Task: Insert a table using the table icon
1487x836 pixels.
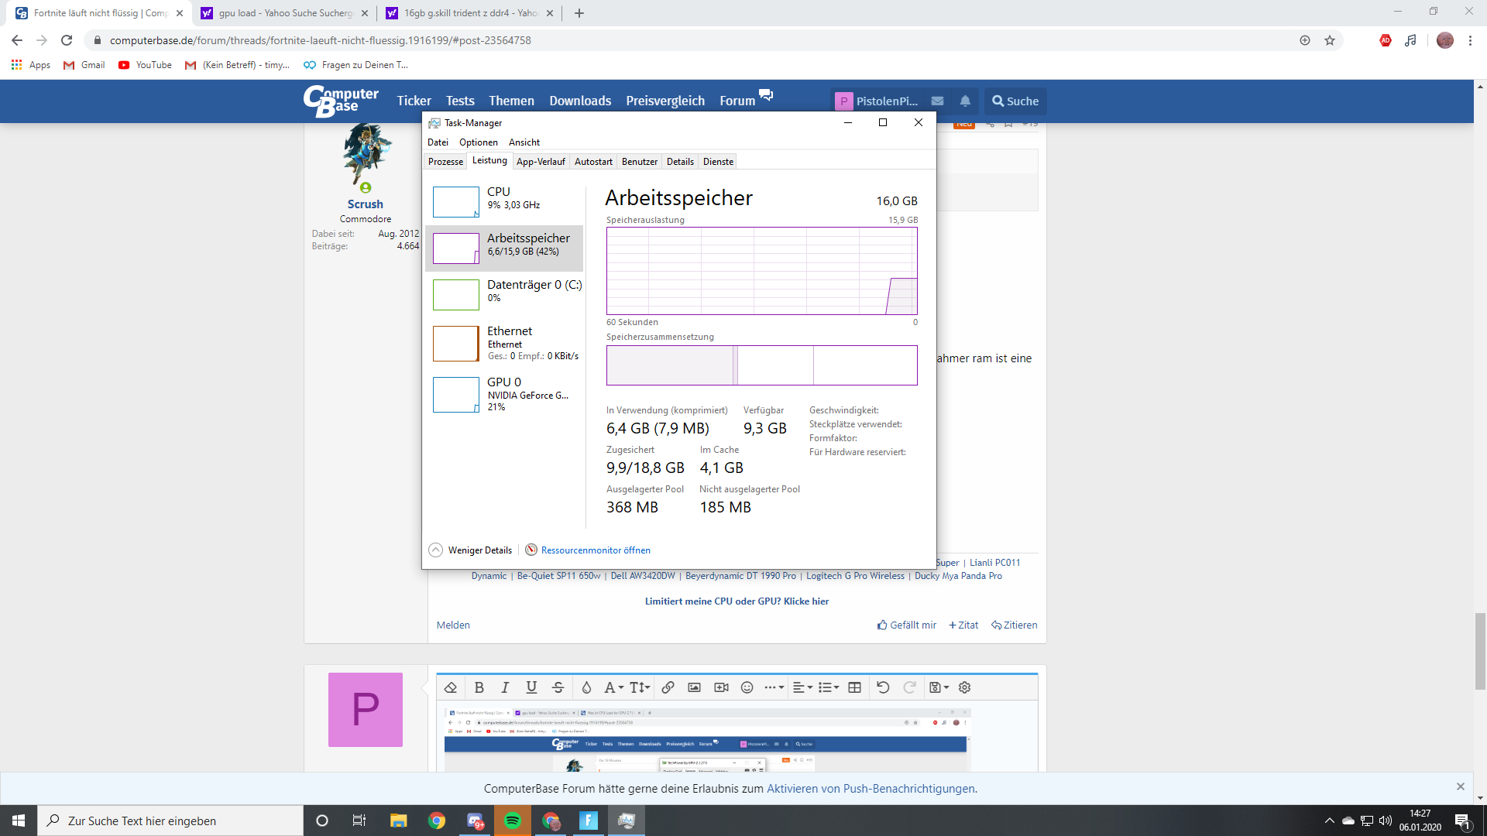Action: click(x=854, y=687)
